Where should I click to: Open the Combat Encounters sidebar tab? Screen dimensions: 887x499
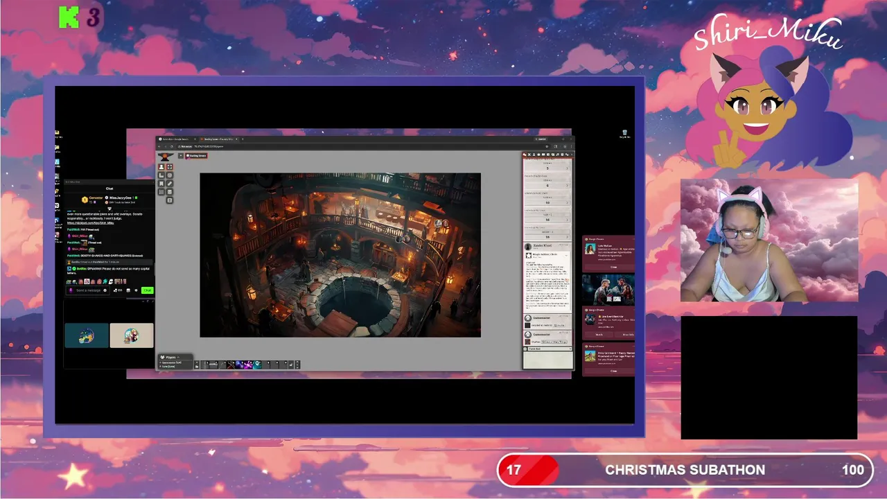pyautogui.click(x=529, y=155)
